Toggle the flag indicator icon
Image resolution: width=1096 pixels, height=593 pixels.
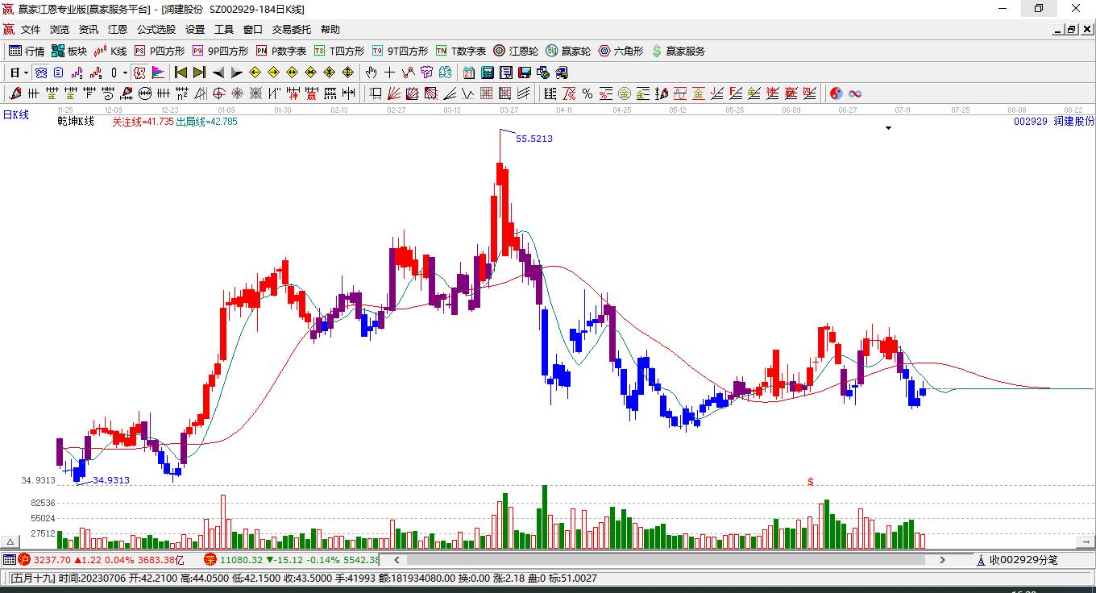(x=157, y=73)
